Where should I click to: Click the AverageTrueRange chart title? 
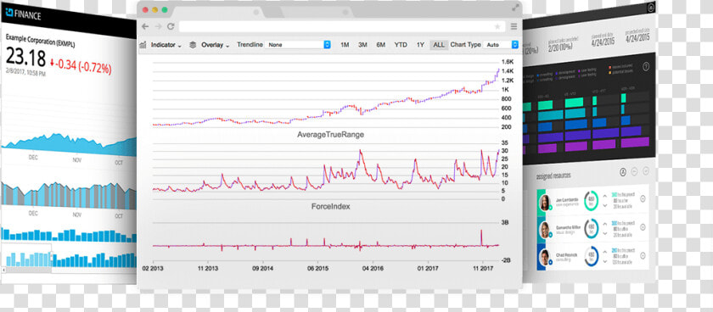(x=330, y=135)
